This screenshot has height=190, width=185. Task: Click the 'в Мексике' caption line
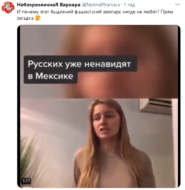click(51, 76)
